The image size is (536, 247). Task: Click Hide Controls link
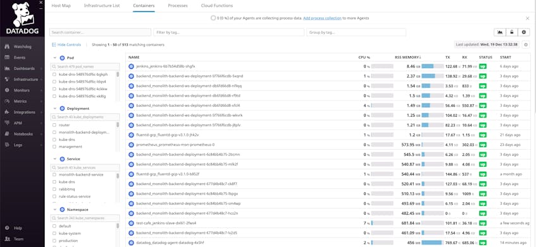69,45
